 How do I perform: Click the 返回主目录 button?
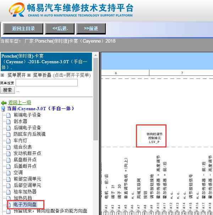click(x=23, y=29)
